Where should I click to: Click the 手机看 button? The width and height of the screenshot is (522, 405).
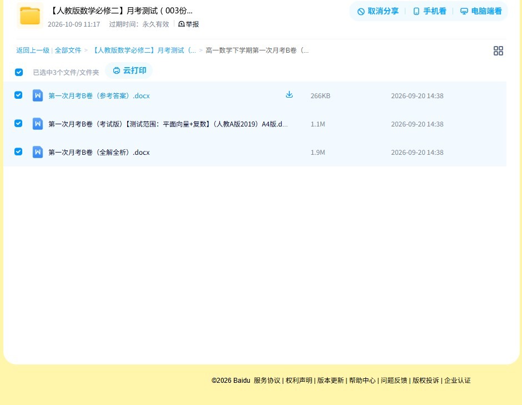[x=429, y=11]
